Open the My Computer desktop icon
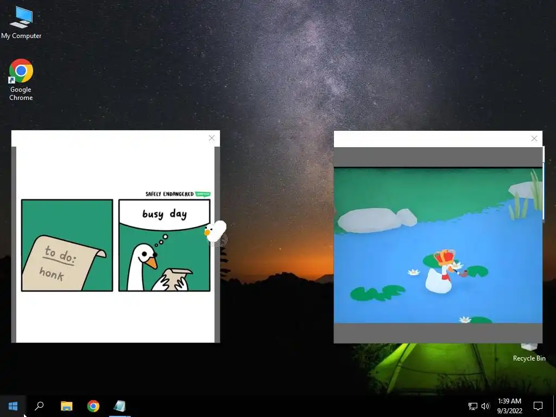This screenshot has height=417, width=556. tap(21, 22)
